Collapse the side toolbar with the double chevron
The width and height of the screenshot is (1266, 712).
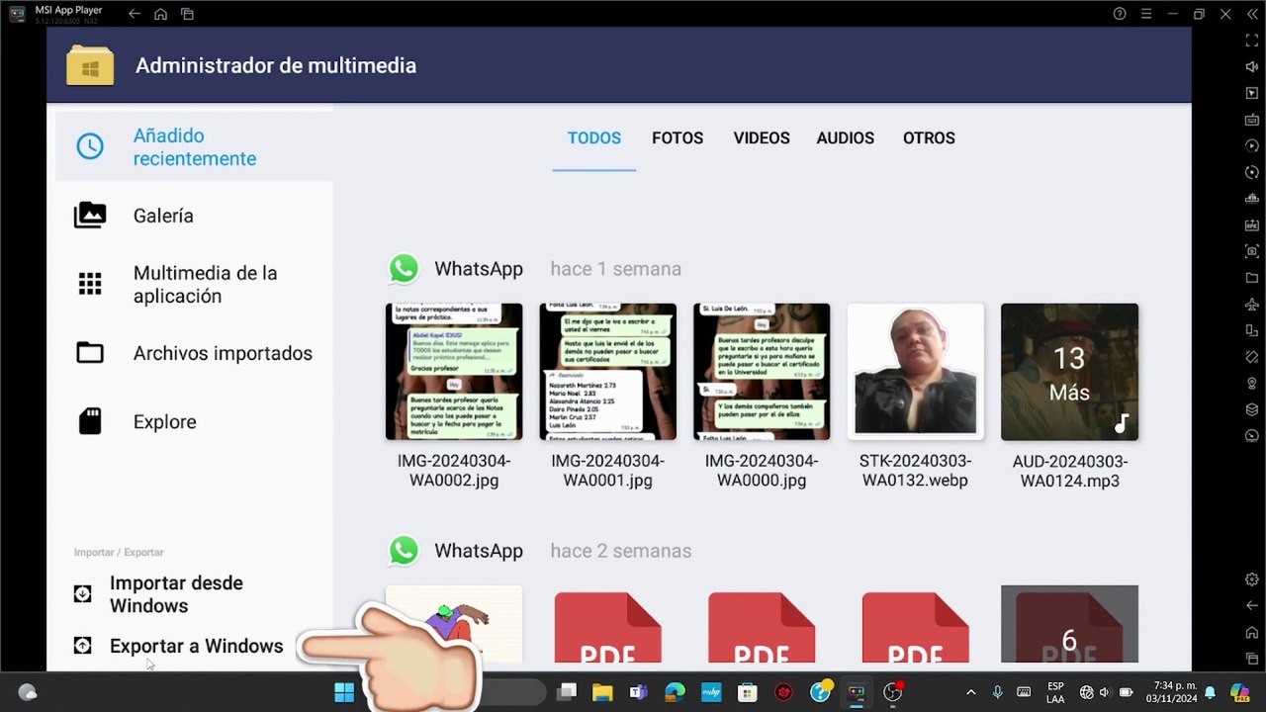[x=1251, y=14]
